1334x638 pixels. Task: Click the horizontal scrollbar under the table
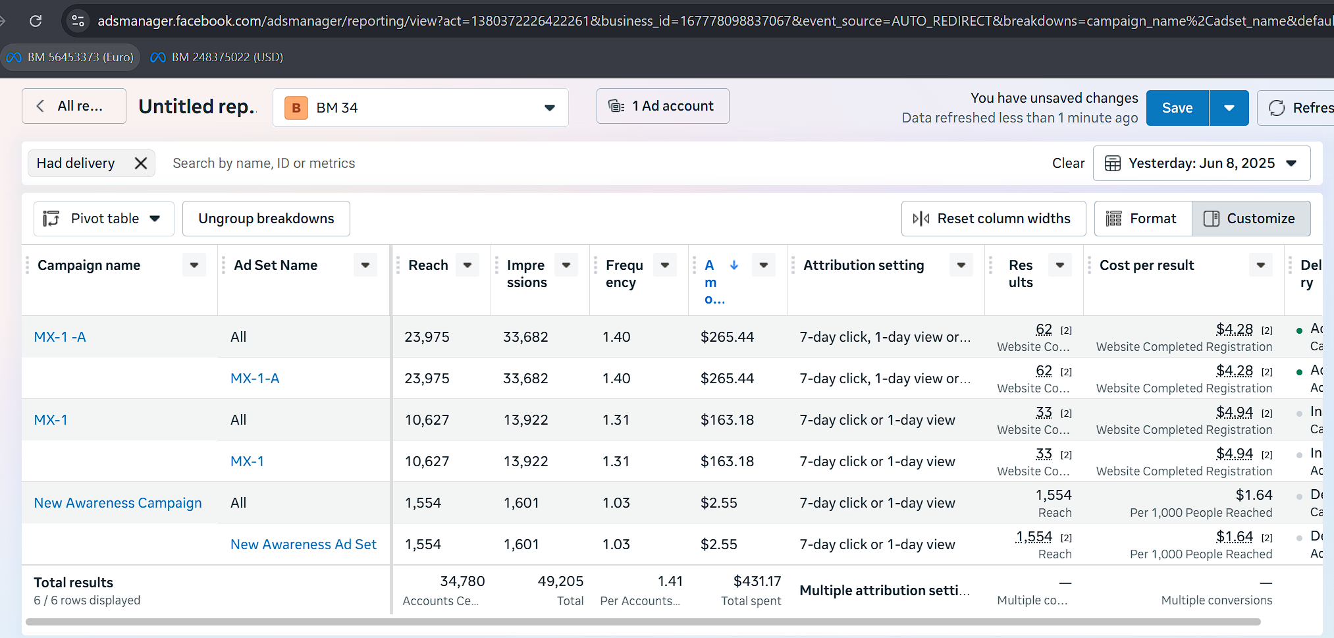click(643, 622)
